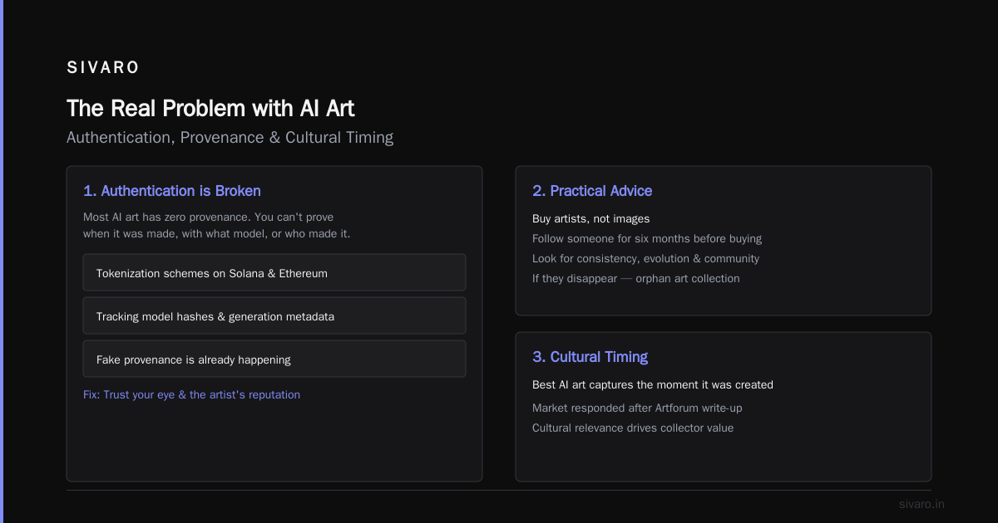Viewport: 998px width, 523px height.
Task: Click 'Best AI art captures the moment' line
Action: pyautogui.click(x=653, y=385)
